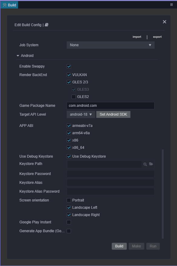The image size is (177, 266).
Task: Close the Edit Build Config dialog with the X
Action: point(164,22)
